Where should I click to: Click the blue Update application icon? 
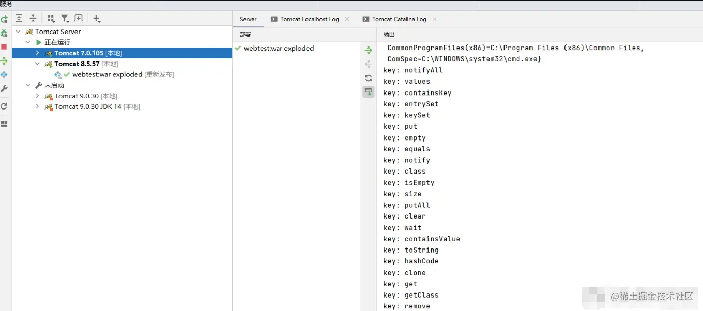click(4, 75)
